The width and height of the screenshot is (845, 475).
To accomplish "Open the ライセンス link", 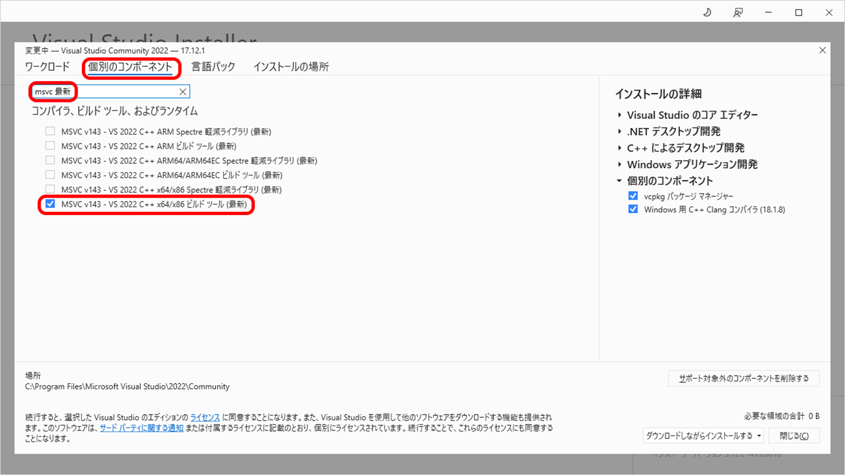I will [205, 417].
